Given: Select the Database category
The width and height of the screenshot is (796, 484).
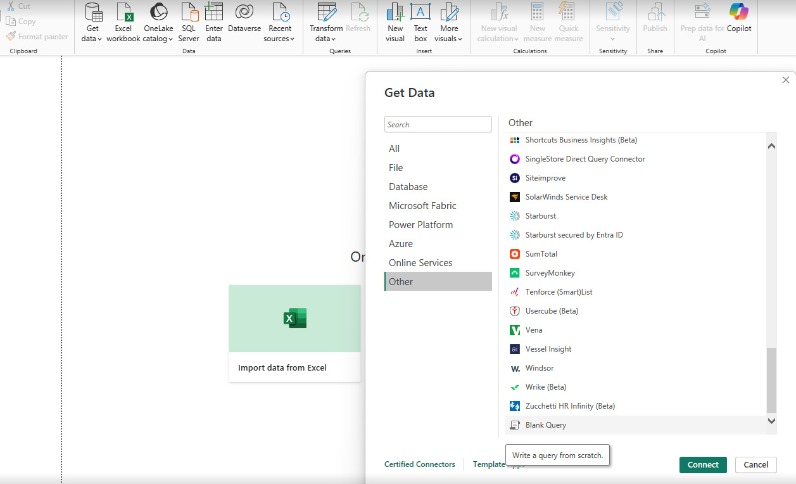Looking at the screenshot, I should [438, 187].
